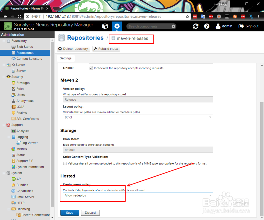Image resolution: width=264 pixels, height=220 pixels.
Task: Toggle the Online checkbox
Action: click(91, 68)
